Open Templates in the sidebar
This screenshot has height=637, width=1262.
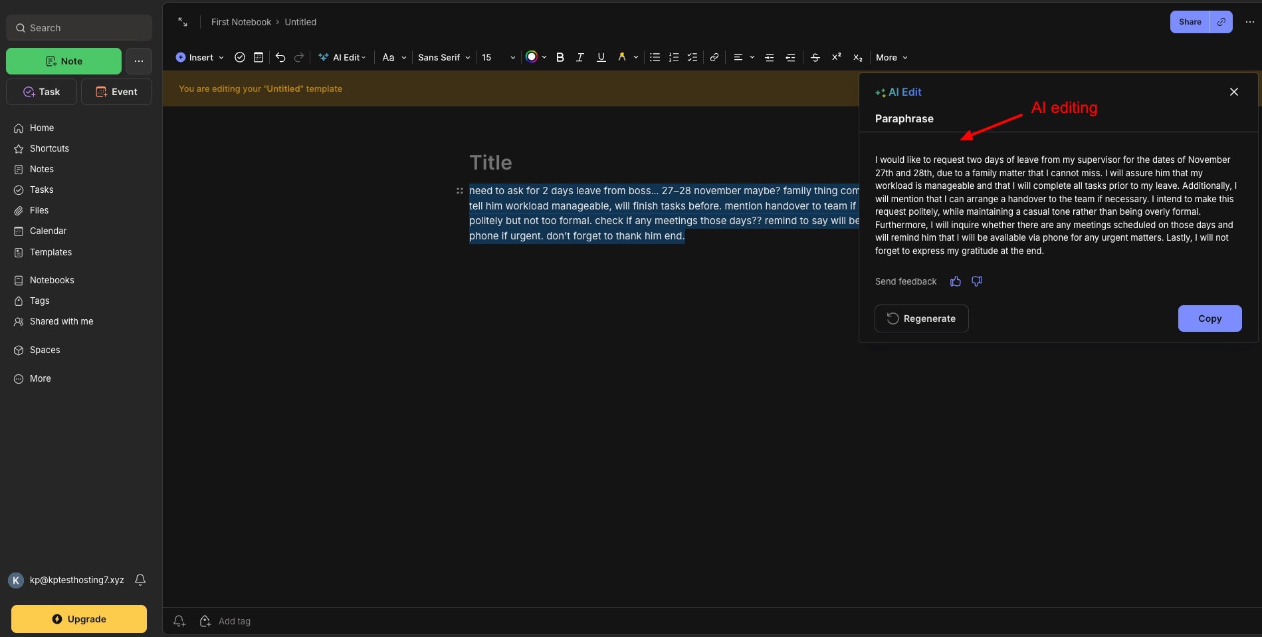click(51, 252)
